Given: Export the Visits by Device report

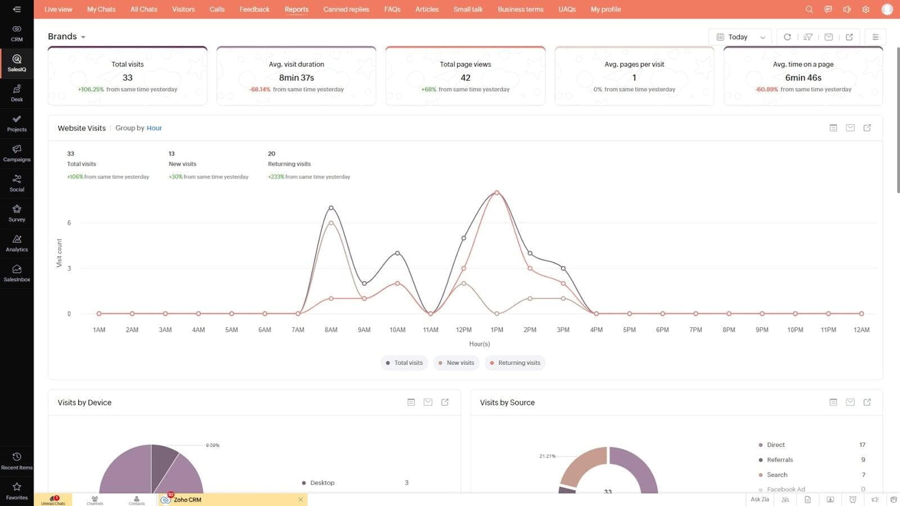Looking at the screenshot, I should [444, 403].
